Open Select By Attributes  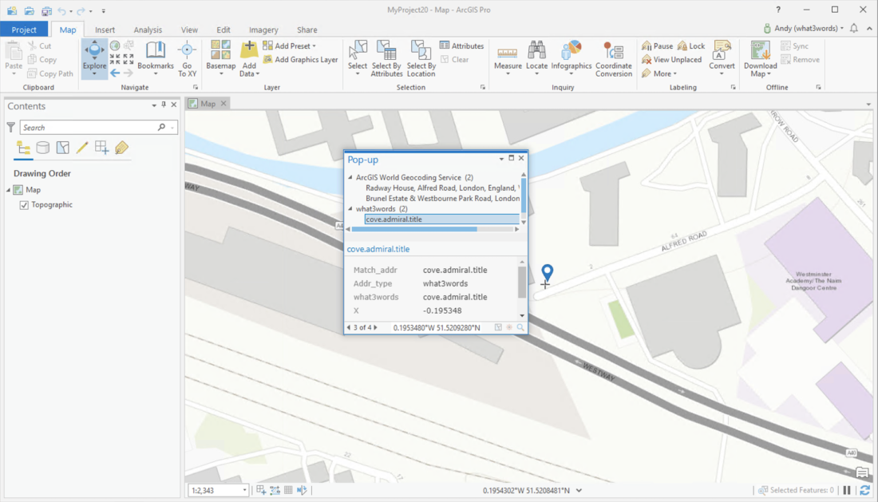click(x=386, y=58)
